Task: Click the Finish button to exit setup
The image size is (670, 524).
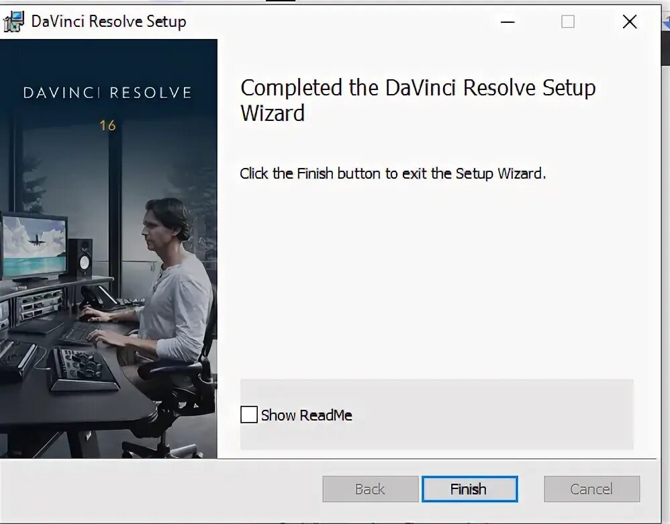Action: point(469,489)
